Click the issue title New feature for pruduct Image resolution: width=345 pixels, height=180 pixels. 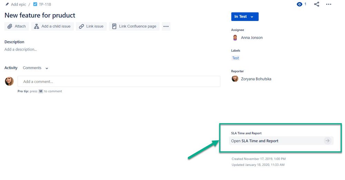point(40,15)
